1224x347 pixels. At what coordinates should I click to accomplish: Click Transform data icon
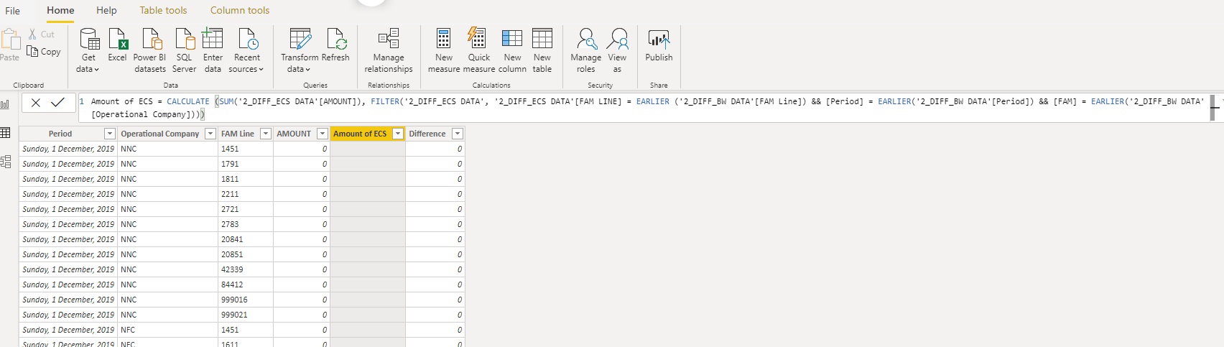(300, 39)
